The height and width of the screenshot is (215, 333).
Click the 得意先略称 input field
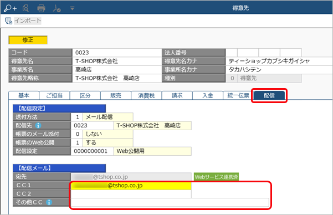point(117,78)
